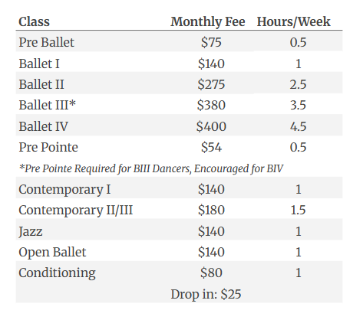Click the Pre Pointe requirement footnote
The height and width of the screenshot is (320, 363).
pyautogui.click(x=151, y=168)
